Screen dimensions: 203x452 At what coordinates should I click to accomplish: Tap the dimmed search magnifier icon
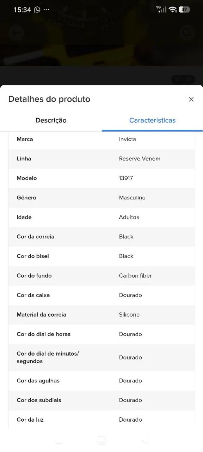[187, 33]
